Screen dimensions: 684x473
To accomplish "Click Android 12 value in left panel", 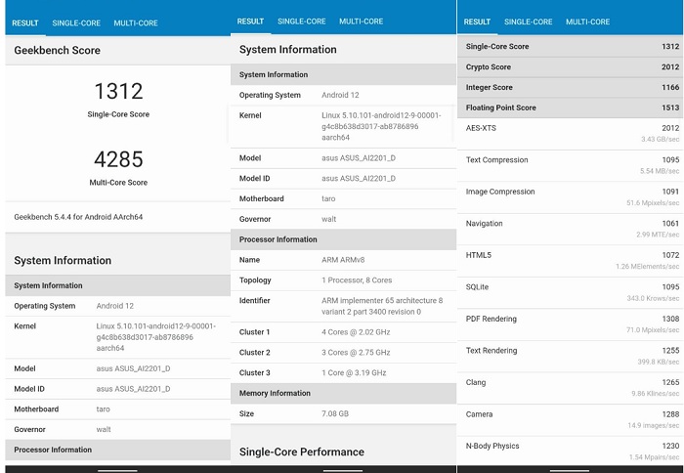I will (x=114, y=306).
